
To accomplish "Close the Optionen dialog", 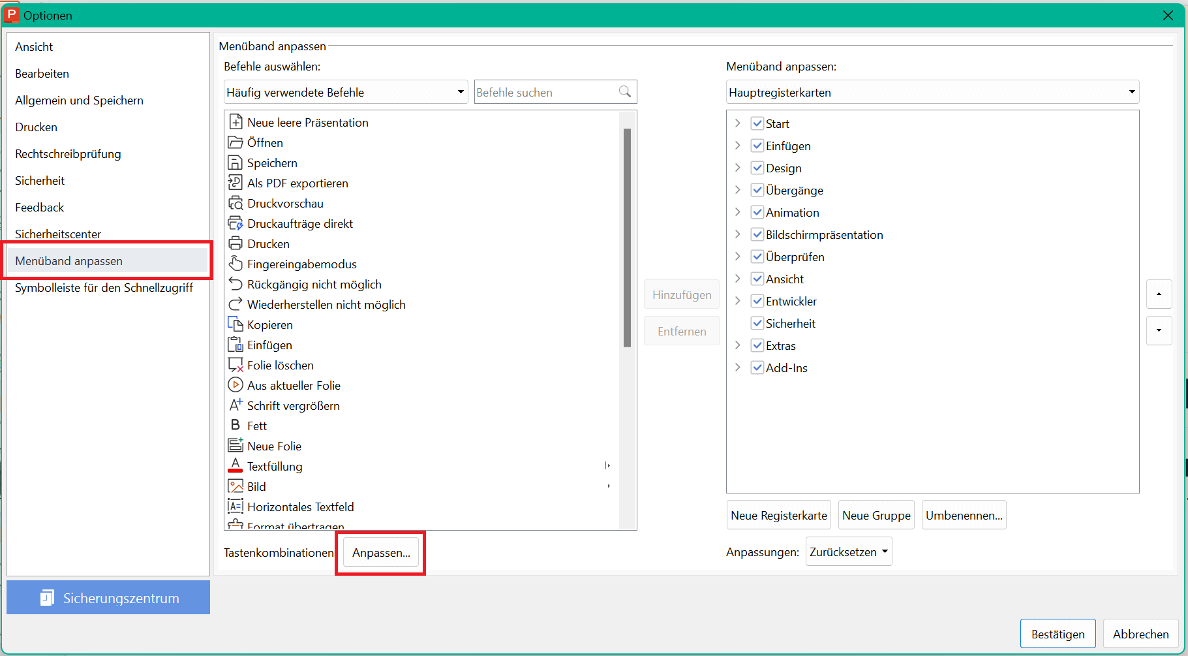I will (1168, 15).
